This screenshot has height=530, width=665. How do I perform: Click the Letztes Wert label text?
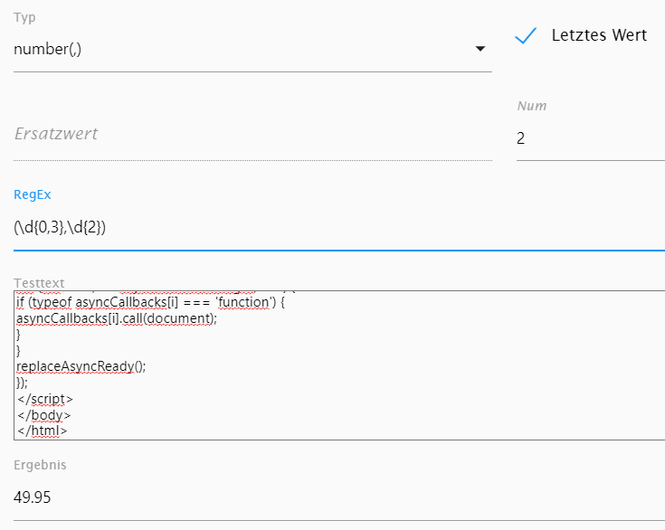pos(599,35)
